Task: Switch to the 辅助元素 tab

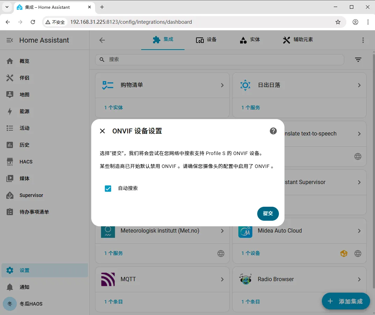Action: [x=298, y=40]
